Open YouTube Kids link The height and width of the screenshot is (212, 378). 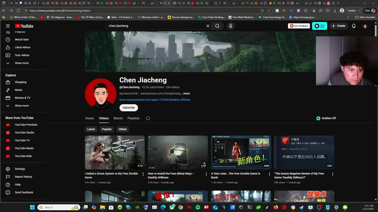click(x=23, y=156)
